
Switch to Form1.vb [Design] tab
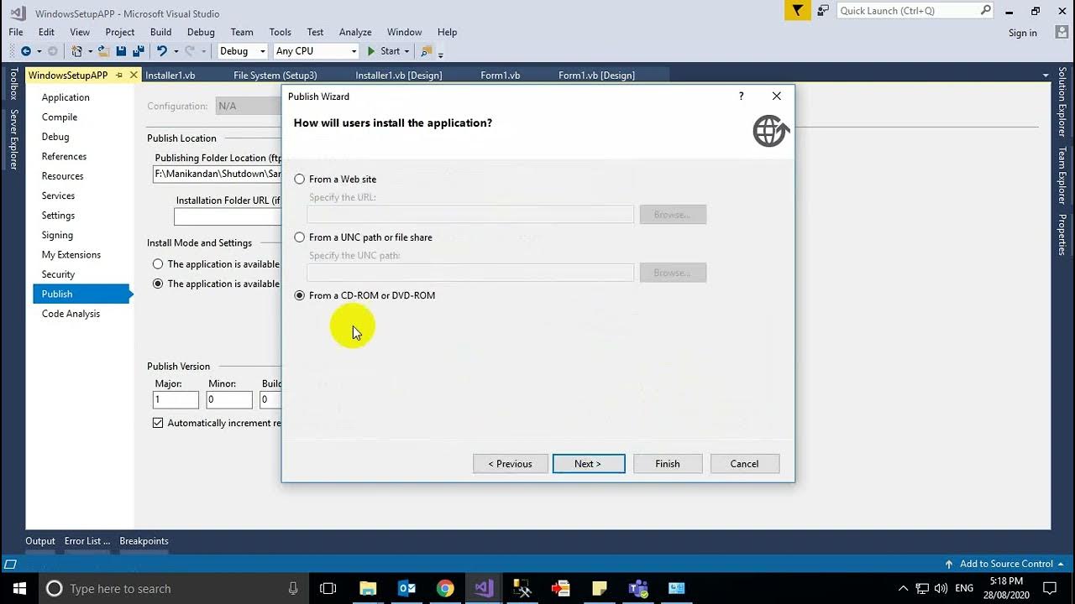(596, 75)
